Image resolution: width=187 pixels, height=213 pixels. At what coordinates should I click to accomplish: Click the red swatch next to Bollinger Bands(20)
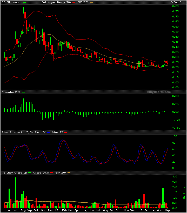click(x=74, y=2)
